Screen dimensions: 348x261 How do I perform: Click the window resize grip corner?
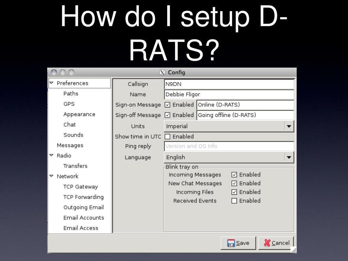(x=294, y=250)
